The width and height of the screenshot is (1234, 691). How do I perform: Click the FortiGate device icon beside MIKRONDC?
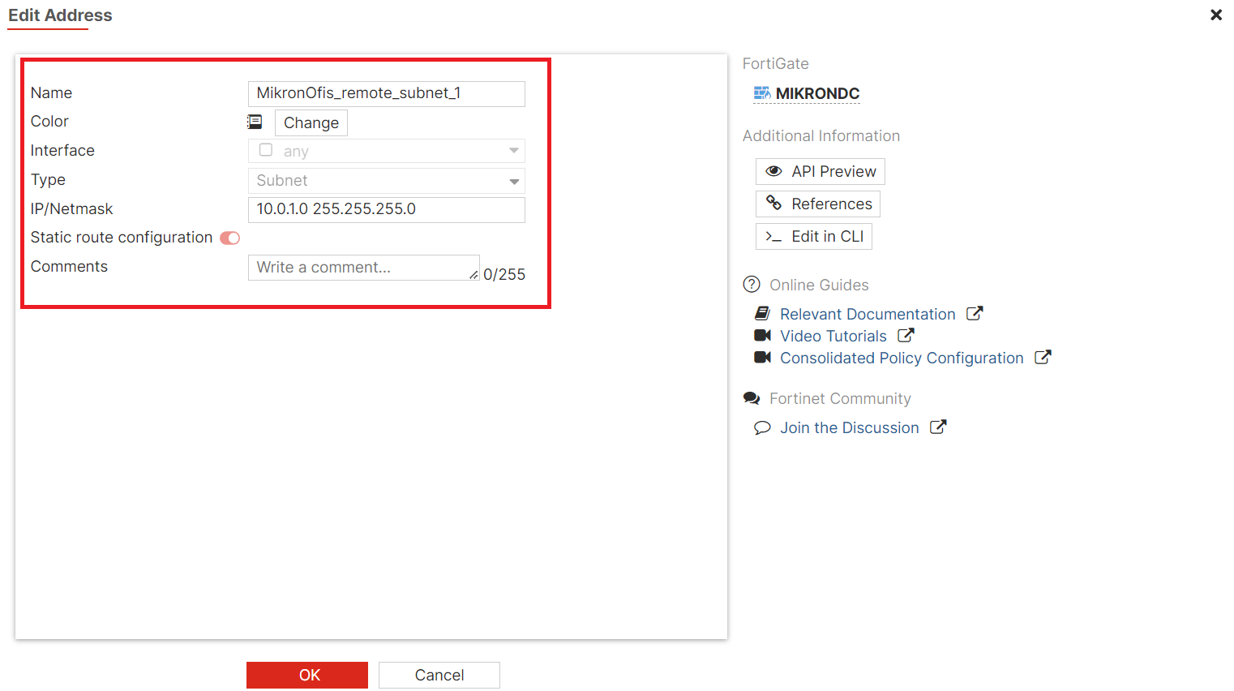point(762,93)
